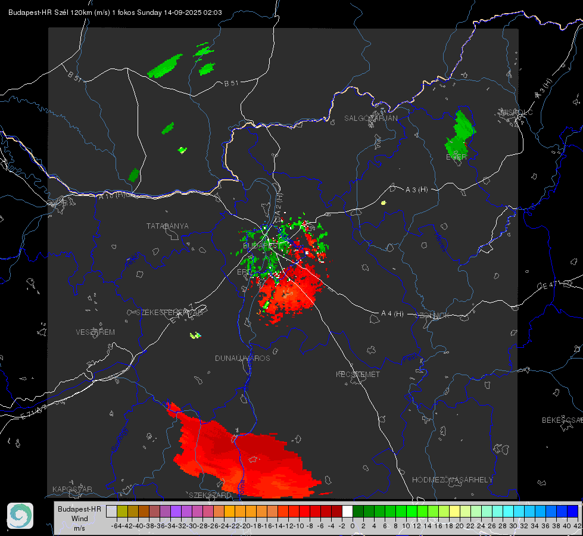Select the olive swatch right of the -64 label

point(122,511)
